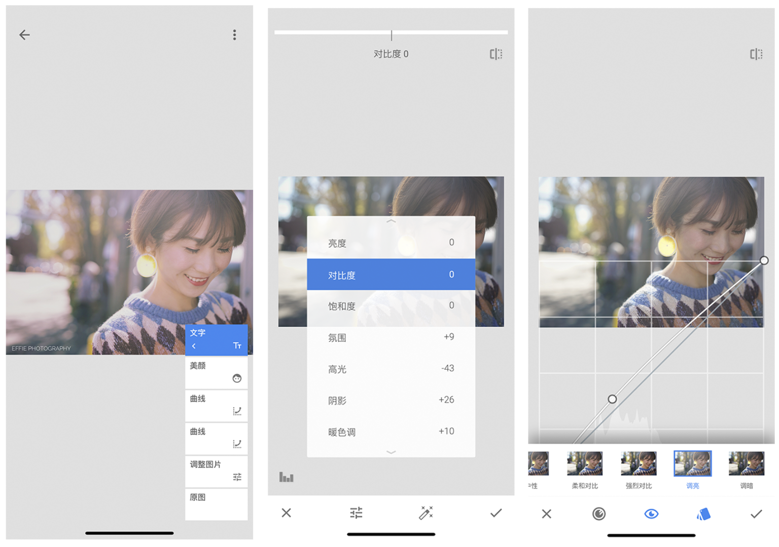The image size is (779, 547).
Task: Click the auto-adjust magic wand icon
Action: click(x=426, y=513)
